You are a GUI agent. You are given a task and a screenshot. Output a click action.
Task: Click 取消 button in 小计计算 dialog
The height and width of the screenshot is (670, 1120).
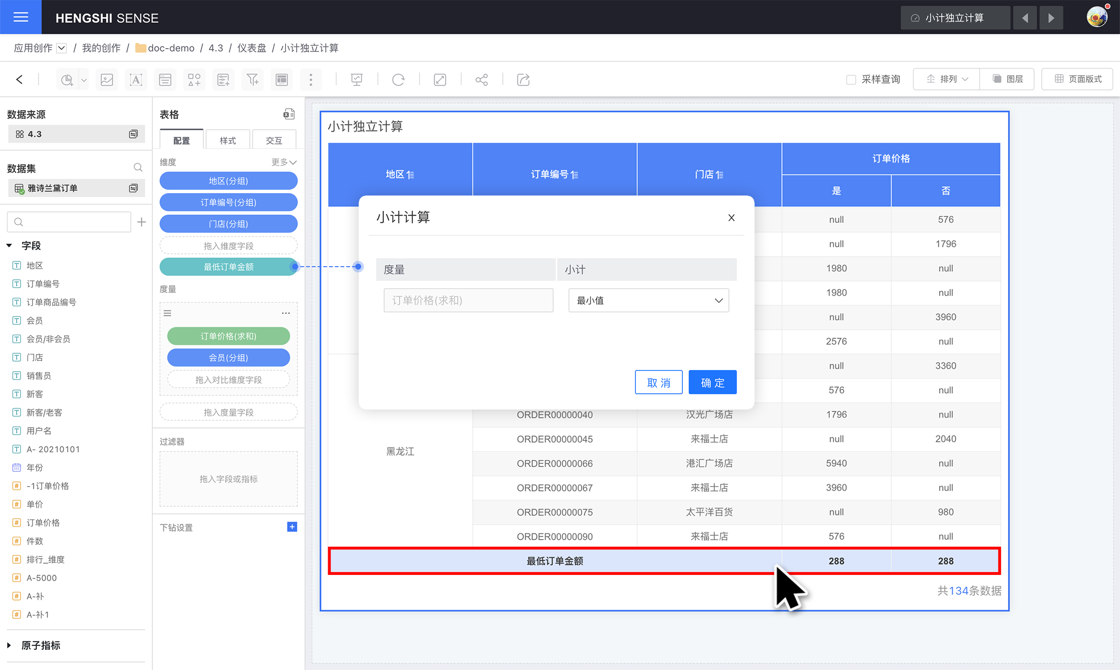(659, 383)
